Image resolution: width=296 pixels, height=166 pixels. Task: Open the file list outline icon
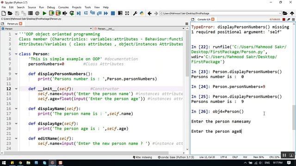pos(31,13)
